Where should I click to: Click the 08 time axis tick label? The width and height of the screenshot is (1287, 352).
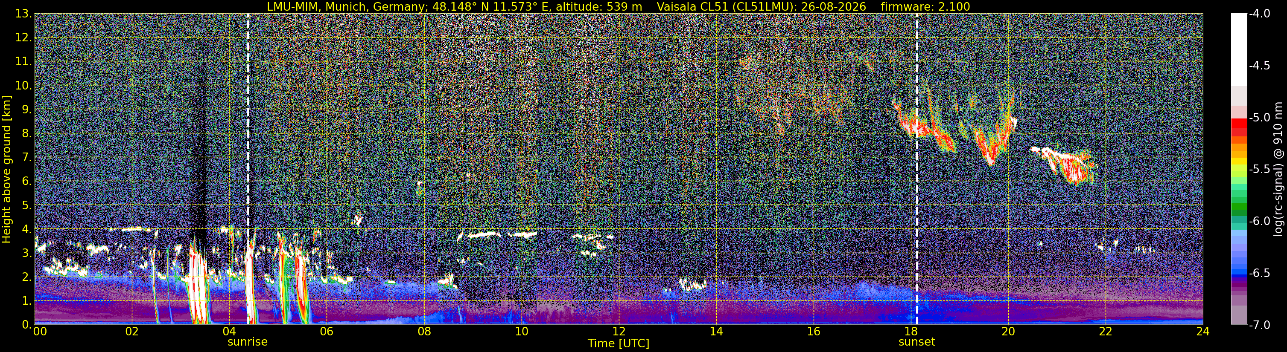click(424, 332)
